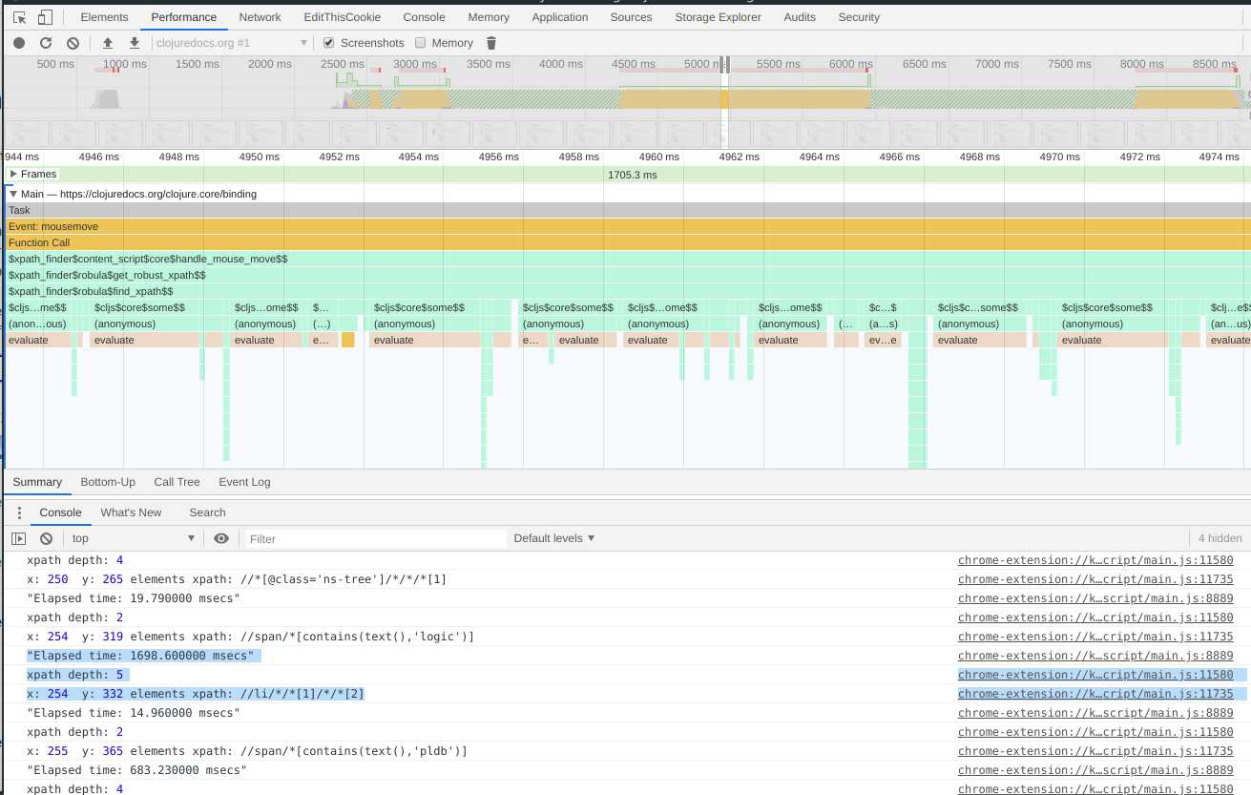Screen dimensions: 1251x795
Task: Open the Network panel tab
Action: click(260, 17)
